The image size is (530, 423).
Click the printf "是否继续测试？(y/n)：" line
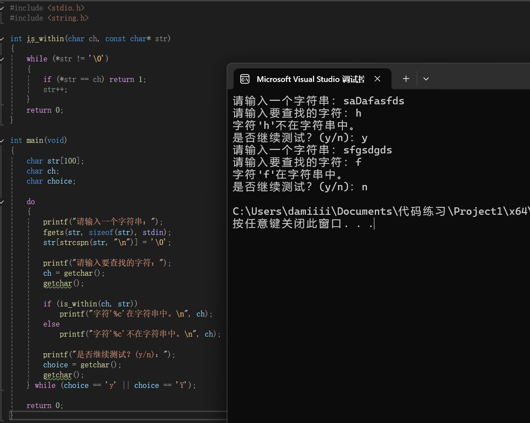pos(109,355)
